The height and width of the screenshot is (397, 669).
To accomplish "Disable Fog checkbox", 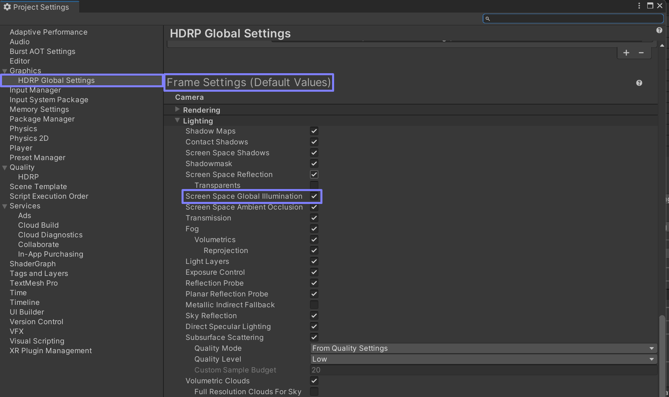I will point(314,229).
